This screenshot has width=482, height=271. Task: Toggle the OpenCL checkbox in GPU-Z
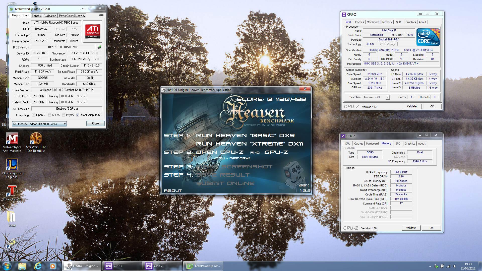pos(34,115)
